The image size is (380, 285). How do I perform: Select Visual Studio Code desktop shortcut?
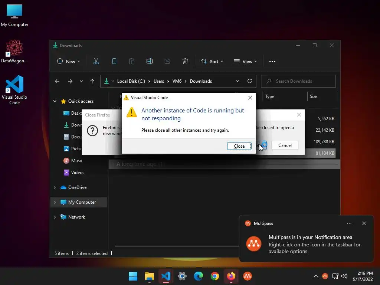pos(14,90)
